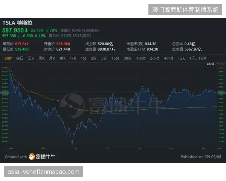Click the 富途牛牛 logo icon in footer
Image resolution: width=226 pixels, height=181 pixels.
[x=32, y=156]
